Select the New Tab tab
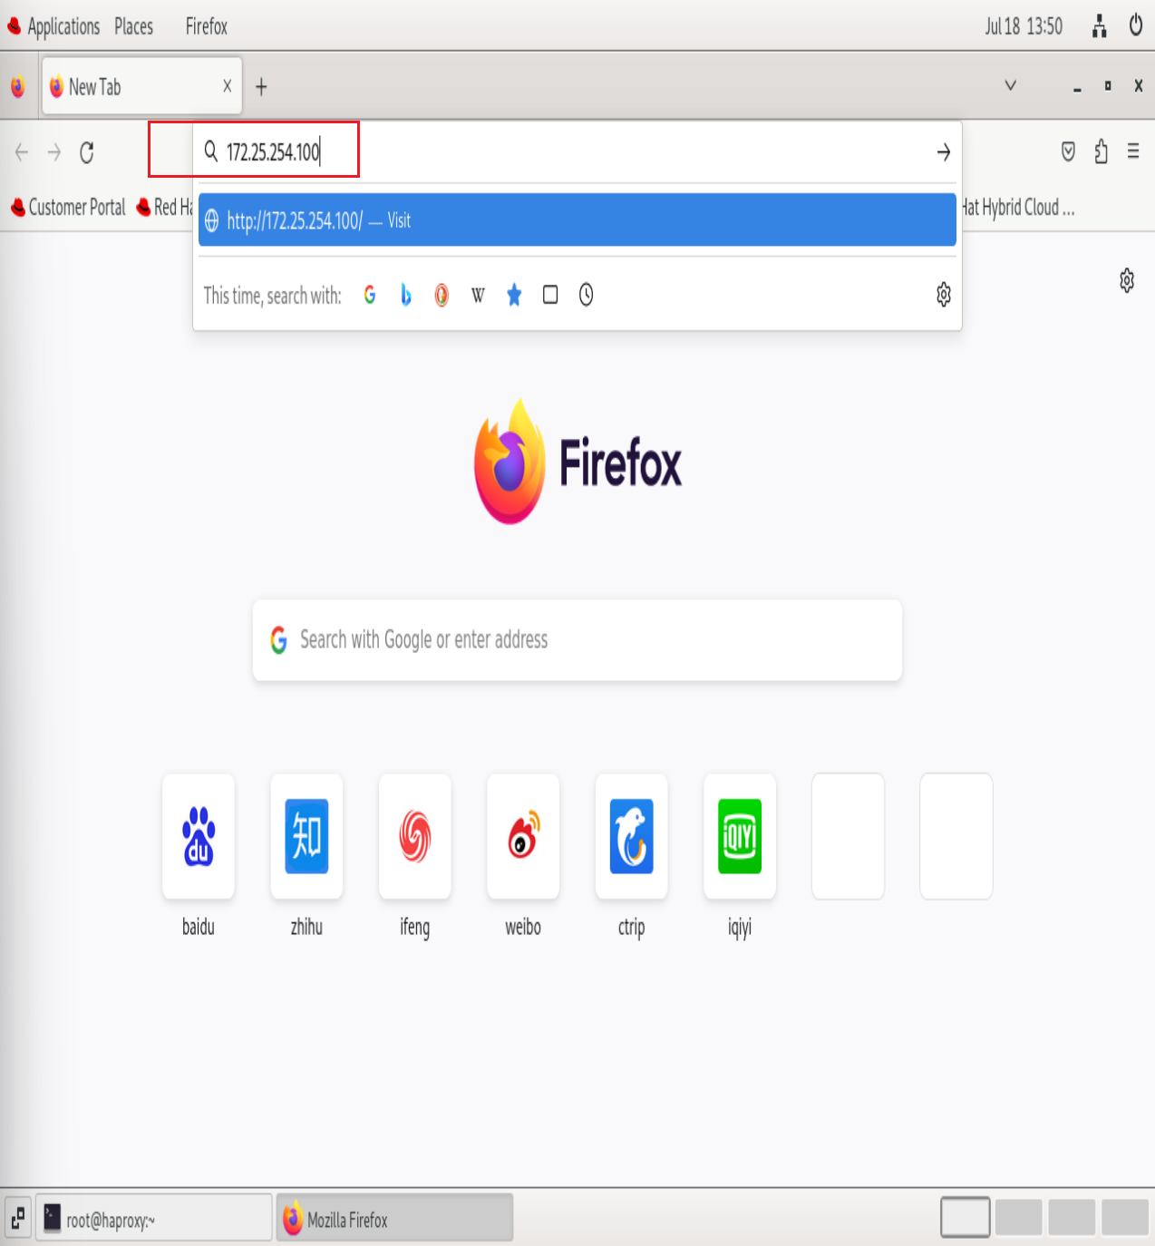 [x=141, y=87]
